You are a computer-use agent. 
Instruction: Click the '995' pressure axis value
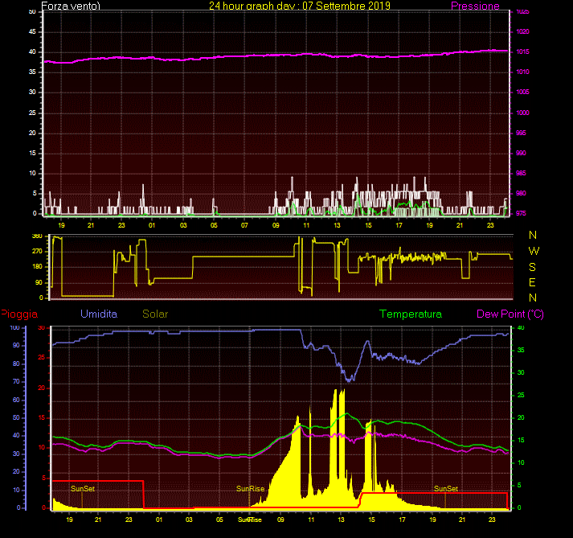[521, 133]
